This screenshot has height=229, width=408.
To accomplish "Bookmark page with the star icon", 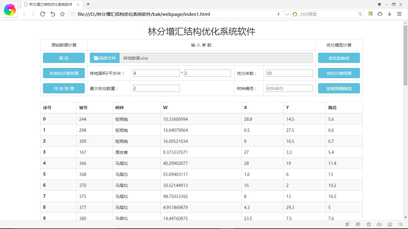I will [62, 14].
